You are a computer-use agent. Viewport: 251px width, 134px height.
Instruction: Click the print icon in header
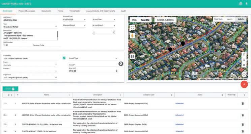[x=241, y=4]
